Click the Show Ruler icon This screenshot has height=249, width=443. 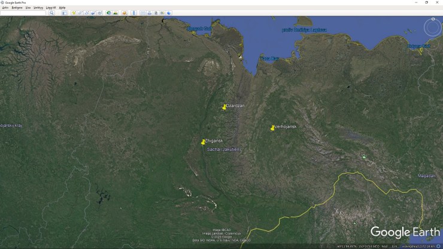(133, 13)
